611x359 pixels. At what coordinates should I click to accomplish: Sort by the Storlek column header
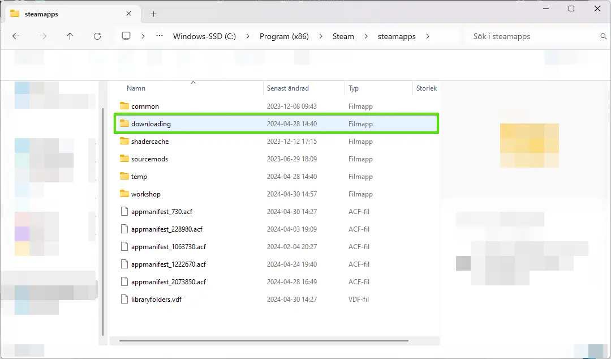[x=427, y=88]
